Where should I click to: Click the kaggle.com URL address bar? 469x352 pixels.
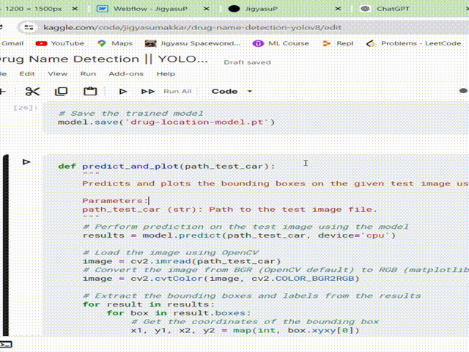click(x=192, y=28)
